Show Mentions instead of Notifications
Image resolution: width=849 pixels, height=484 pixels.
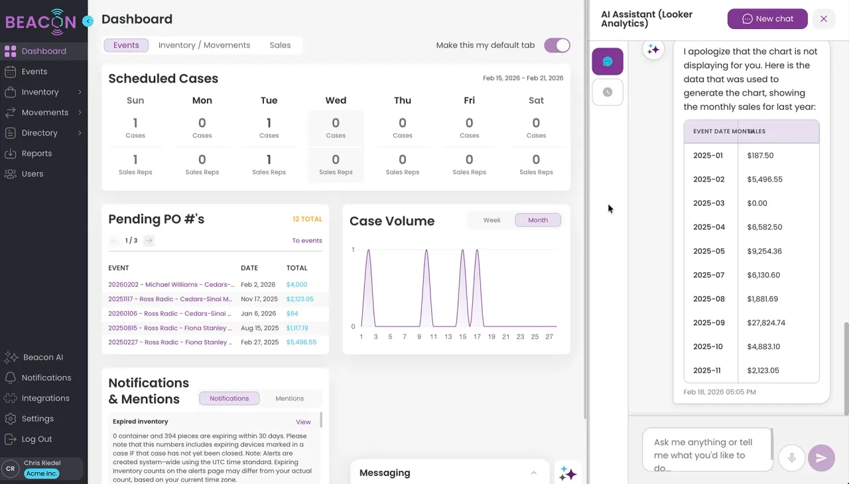pyautogui.click(x=289, y=399)
